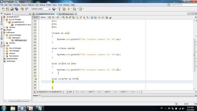Screen dimensions: 197x111
Task: Click the New Project toolbar icon
Action: pos(7,9)
